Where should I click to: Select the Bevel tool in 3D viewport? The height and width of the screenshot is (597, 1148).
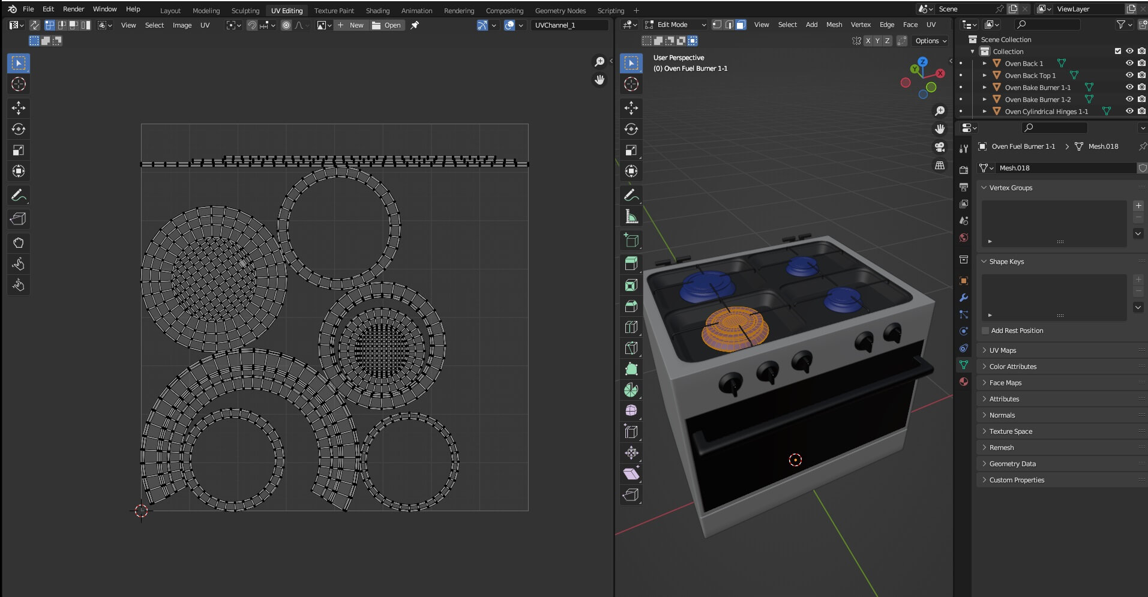pyautogui.click(x=631, y=306)
